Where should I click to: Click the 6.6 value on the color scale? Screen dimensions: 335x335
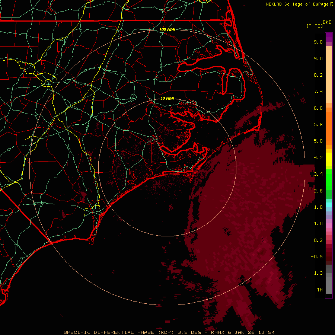[x=318, y=108]
